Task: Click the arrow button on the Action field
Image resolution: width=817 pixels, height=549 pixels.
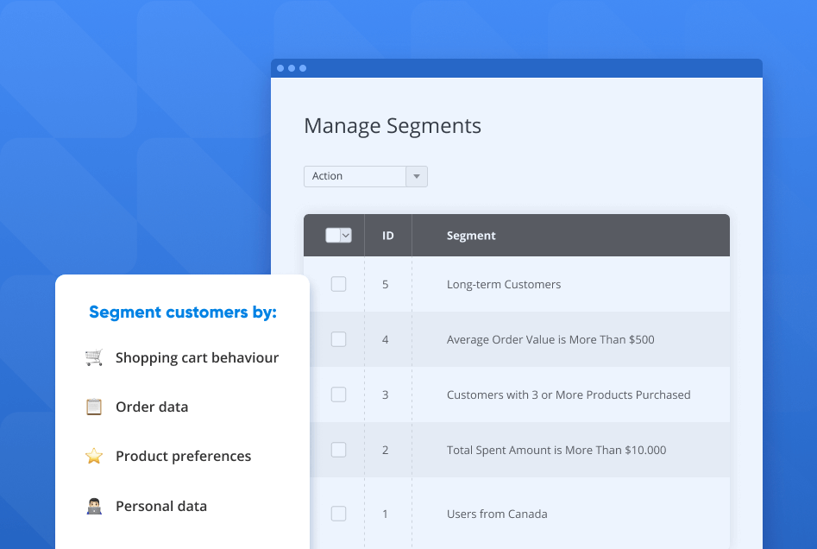Action: click(x=416, y=176)
